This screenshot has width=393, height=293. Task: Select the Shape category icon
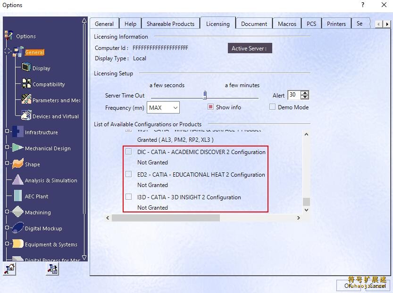(x=18, y=163)
